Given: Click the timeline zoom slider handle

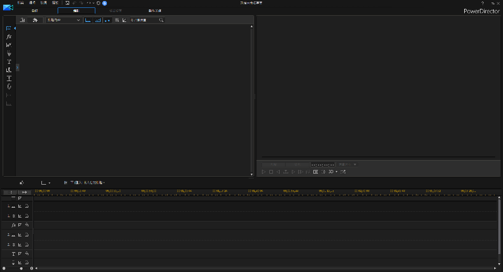Looking at the screenshot, I should click(21, 268).
